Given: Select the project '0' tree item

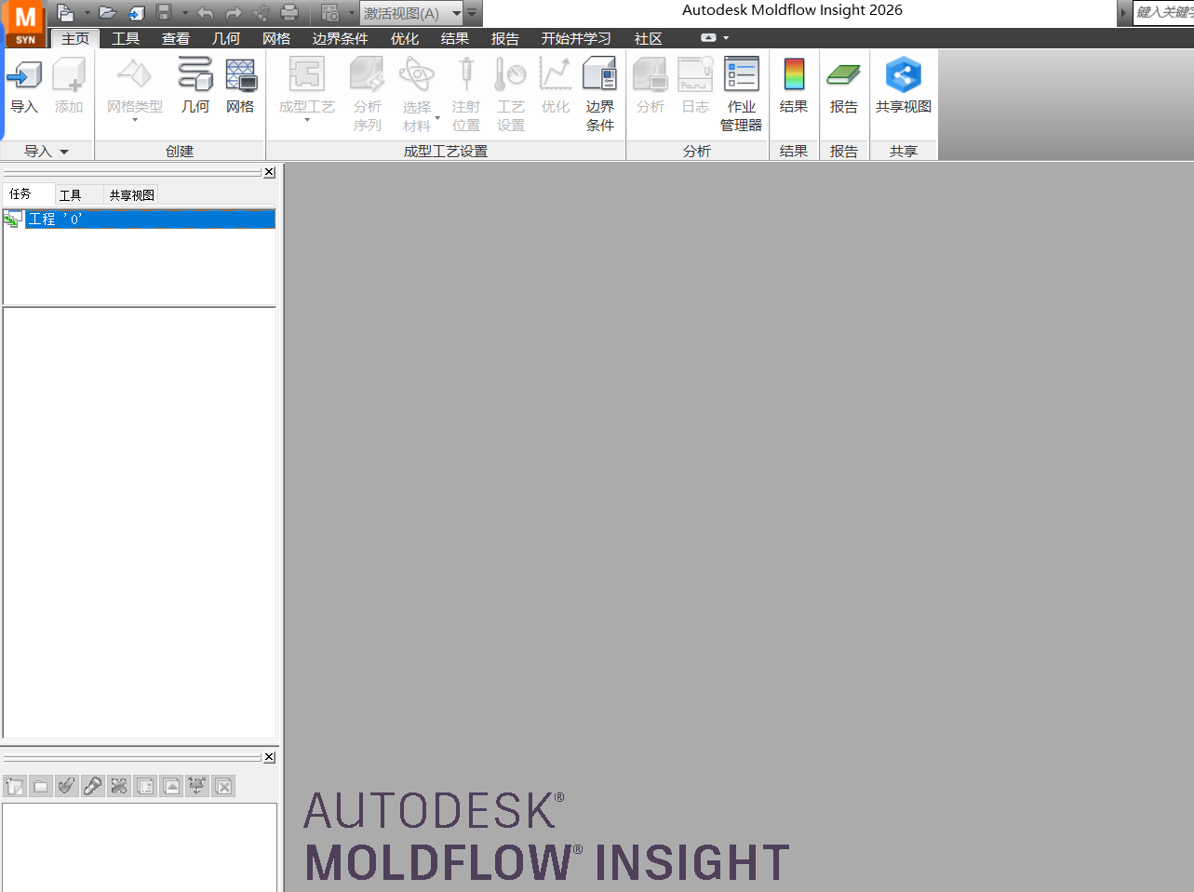Looking at the screenshot, I should point(56,219).
